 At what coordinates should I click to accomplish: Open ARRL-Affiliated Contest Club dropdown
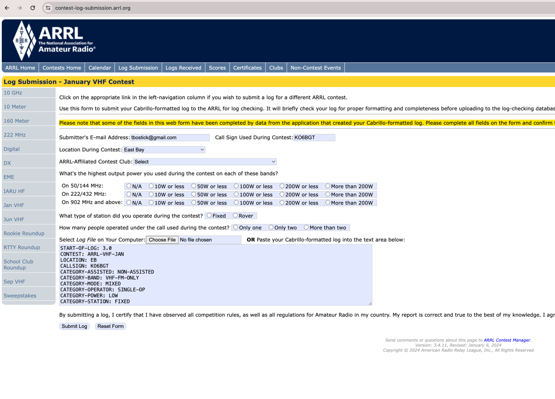pos(205,162)
